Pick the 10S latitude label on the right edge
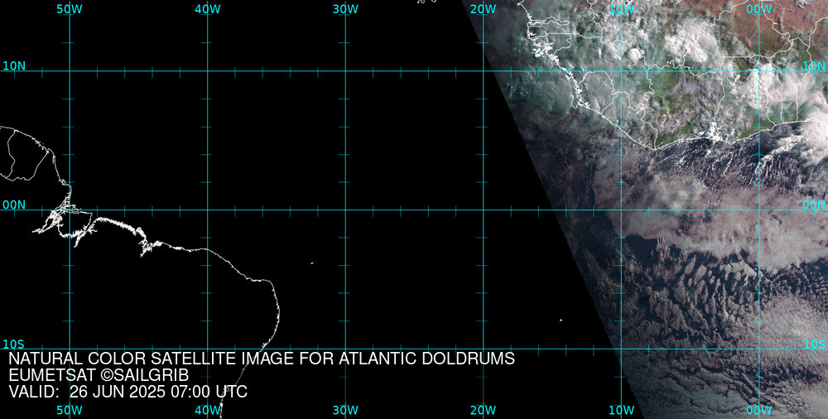Viewport: 828px width, 419px height. pos(814,344)
